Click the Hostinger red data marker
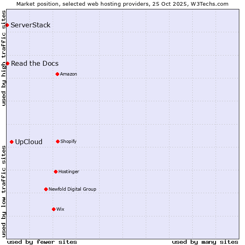Image resolution: width=245 pixels, height=245 pixels. pyautogui.click(x=56, y=171)
